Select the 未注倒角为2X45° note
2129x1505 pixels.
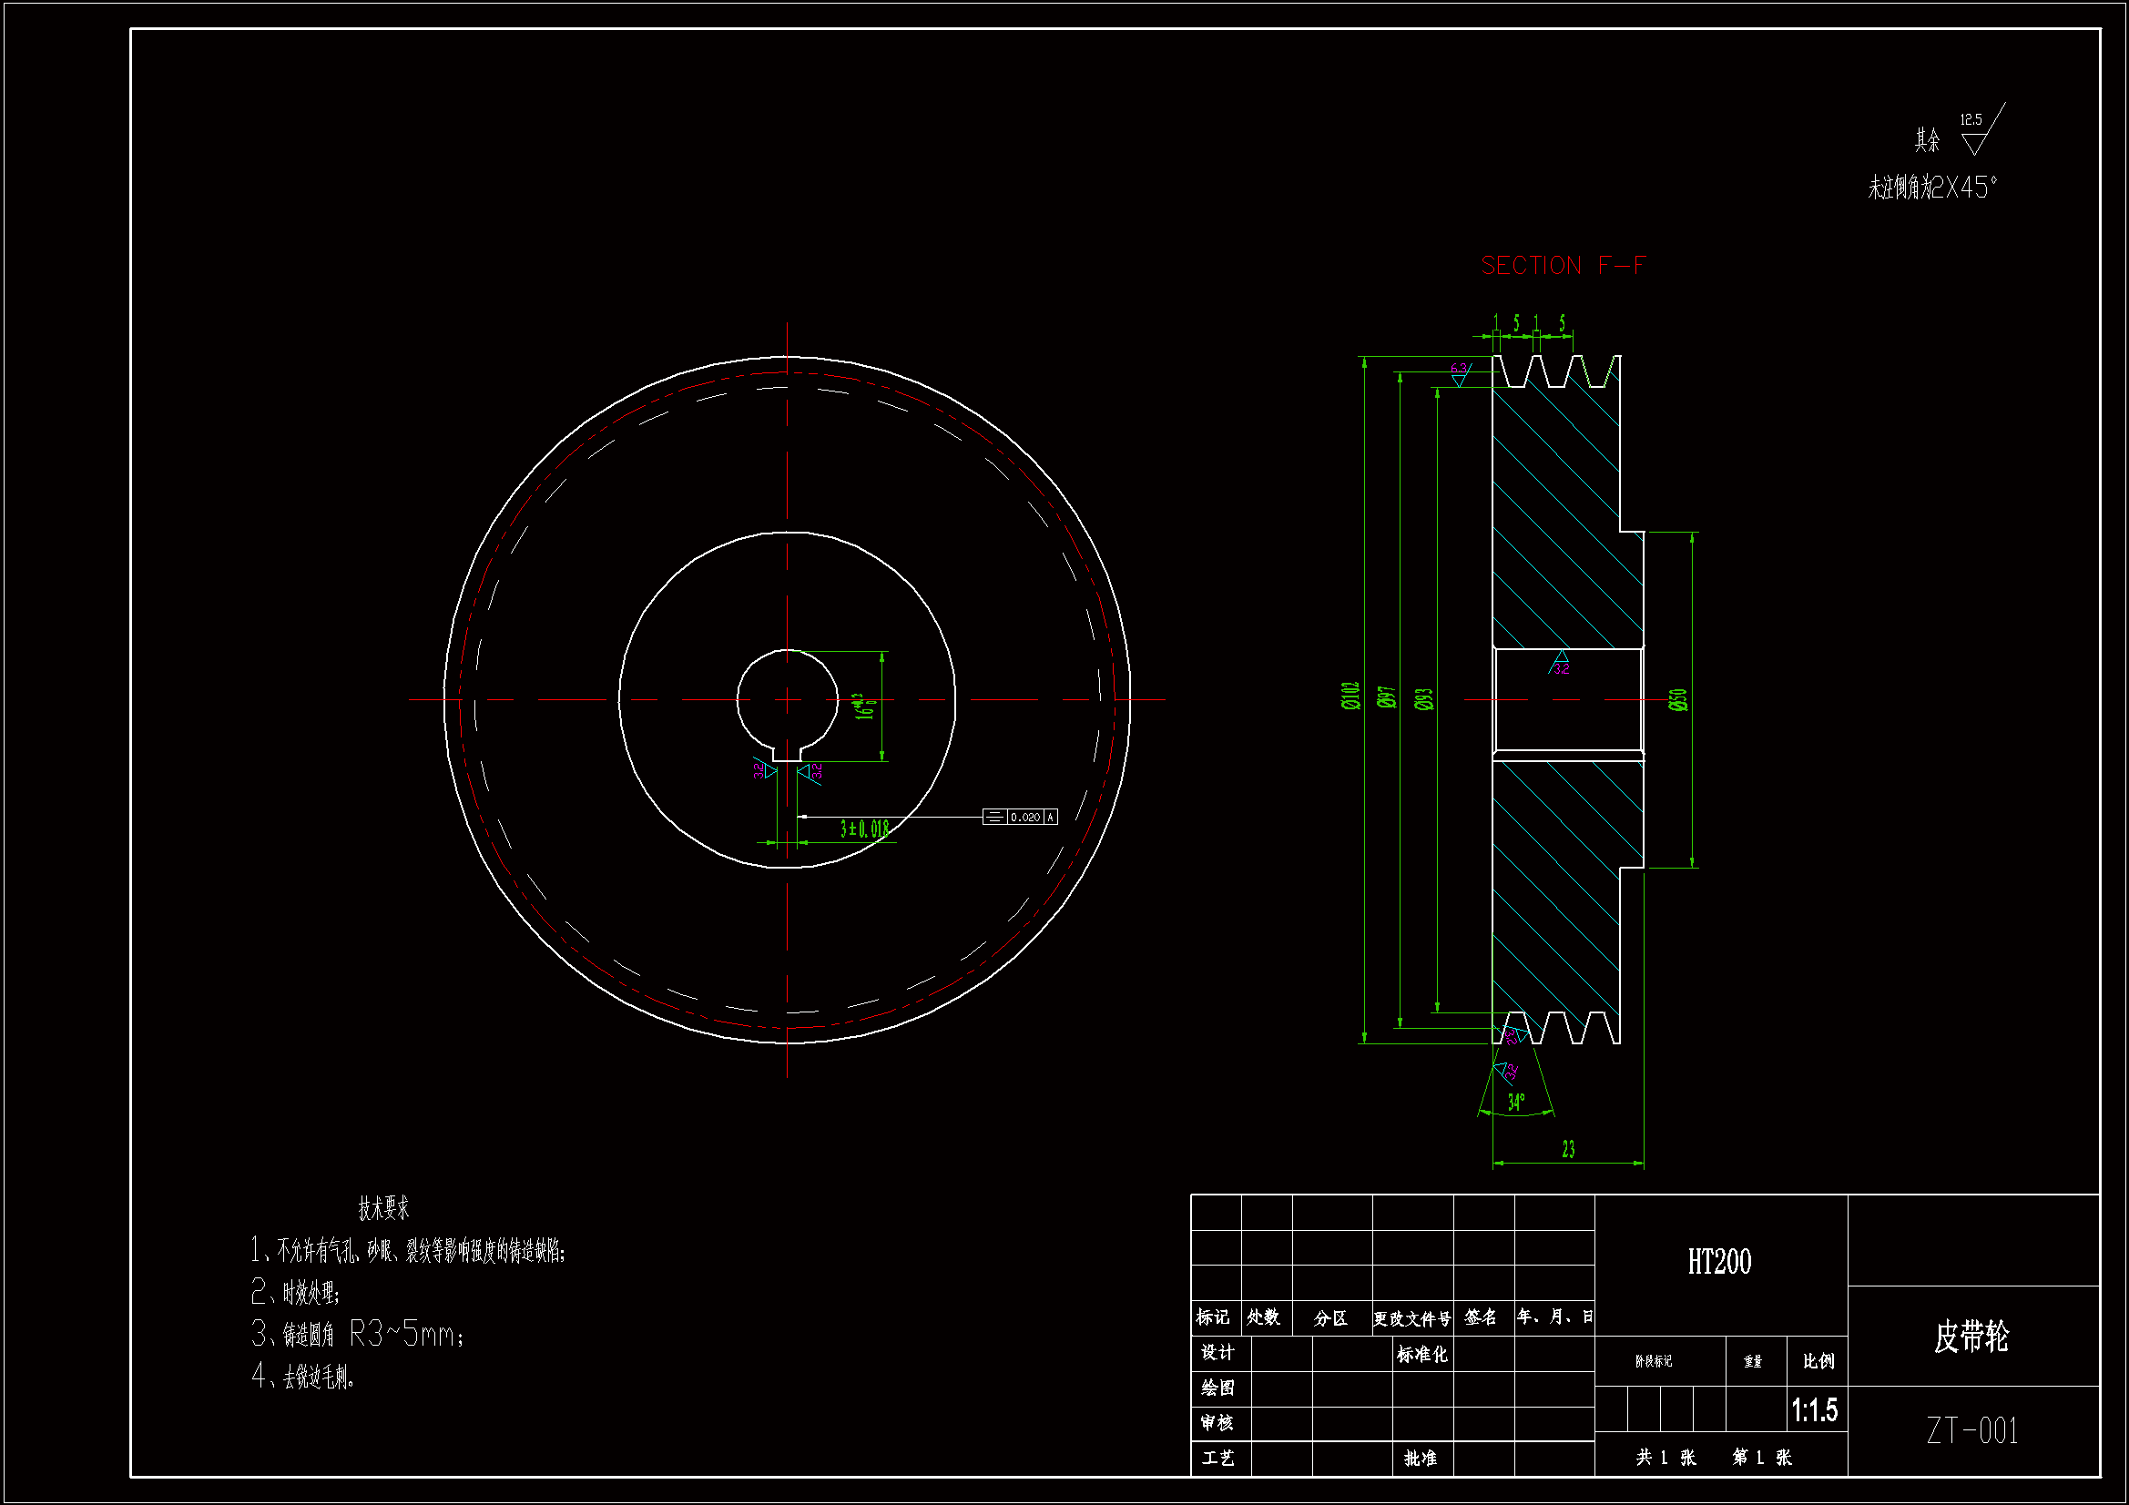(x=1932, y=188)
